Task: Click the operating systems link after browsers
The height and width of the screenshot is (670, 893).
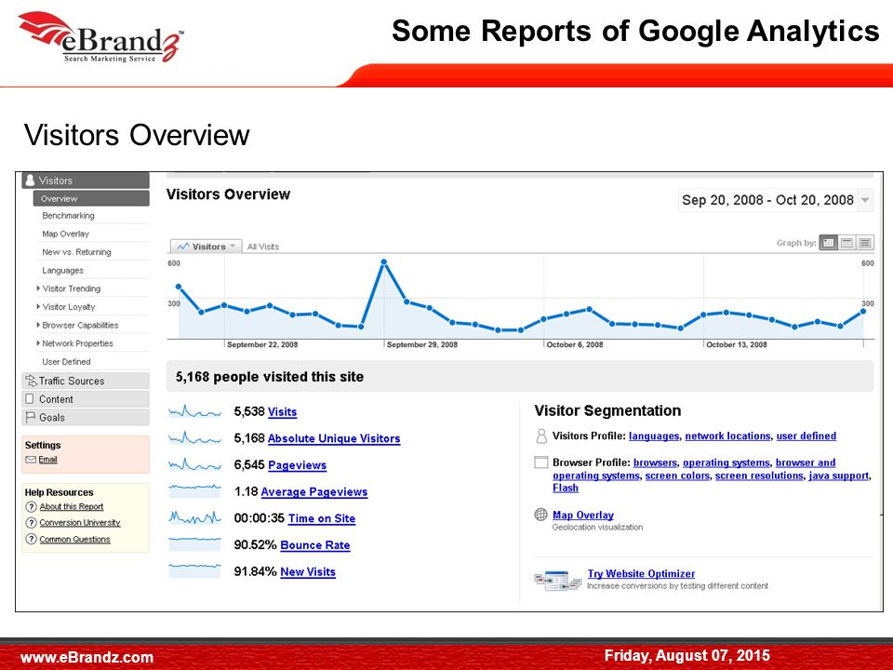Action: [x=726, y=462]
